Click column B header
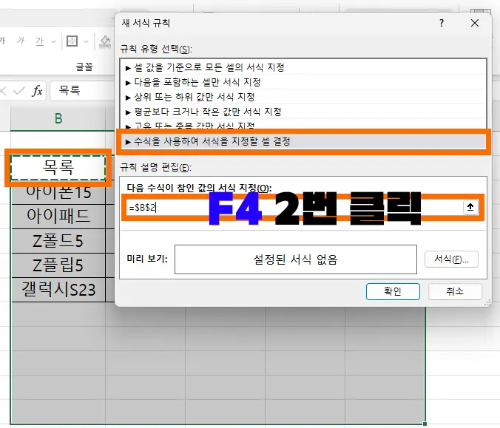Viewport: 500px width, 428px height. (58, 118)
